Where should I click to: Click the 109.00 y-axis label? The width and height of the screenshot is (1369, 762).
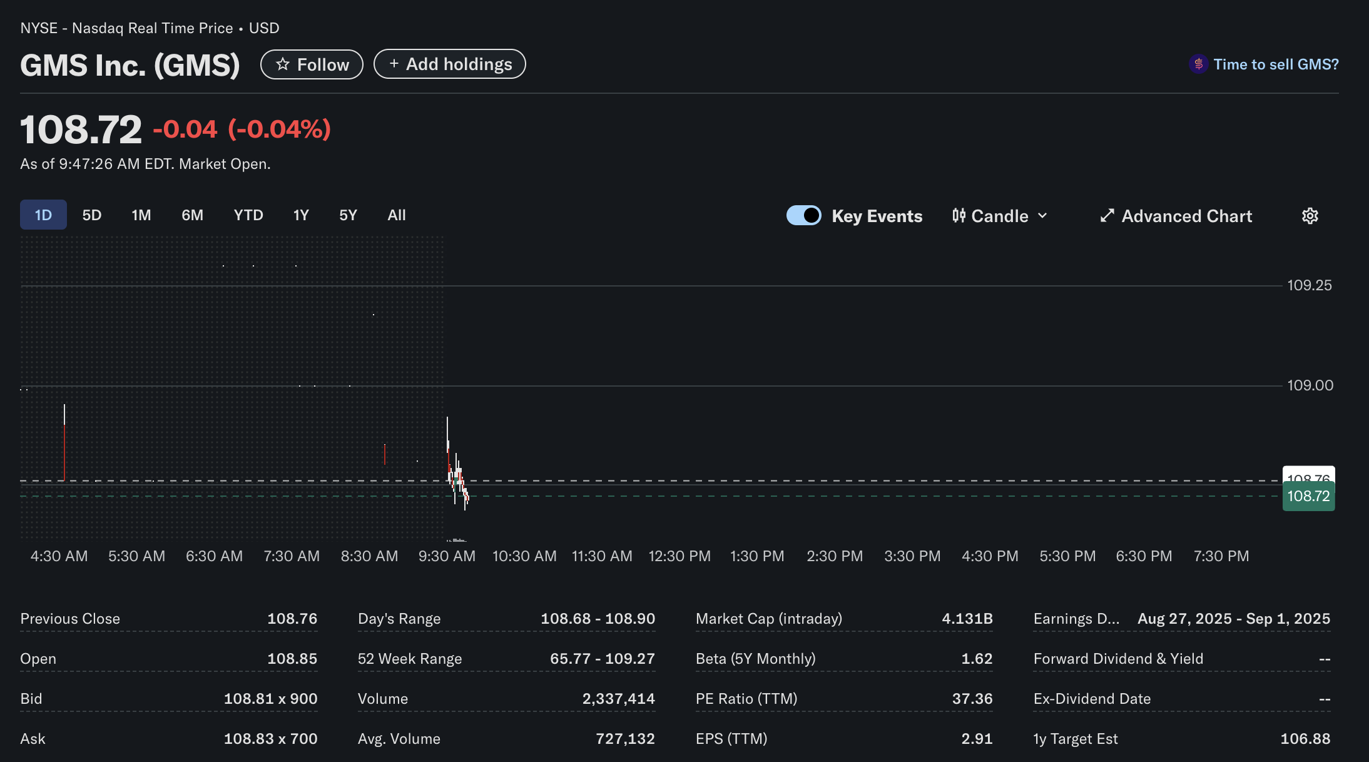(x=1310, y=385)
